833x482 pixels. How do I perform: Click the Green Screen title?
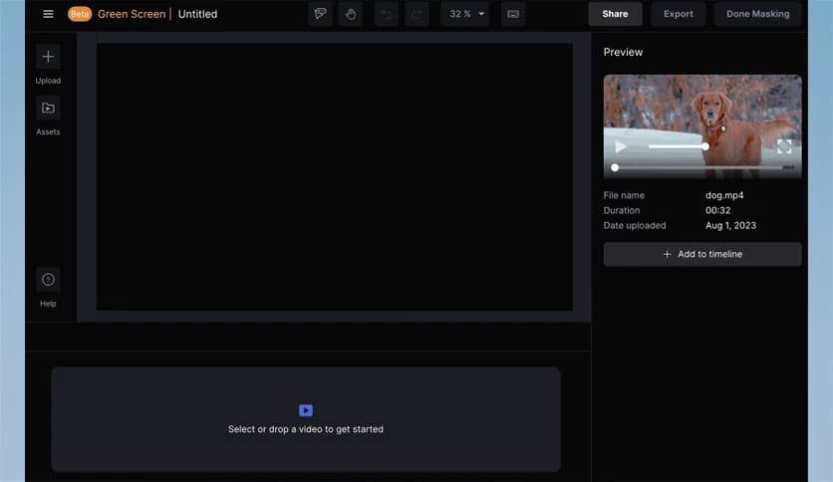coord(132,14)
